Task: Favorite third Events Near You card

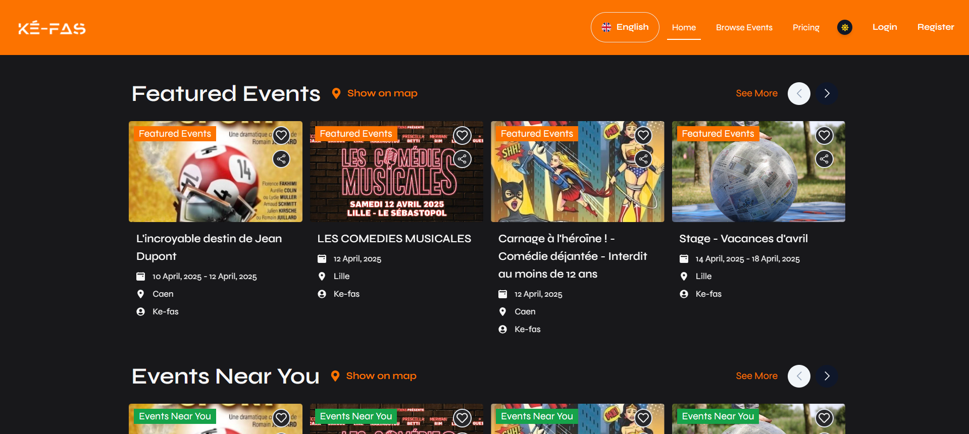Action: coord(643,417)
